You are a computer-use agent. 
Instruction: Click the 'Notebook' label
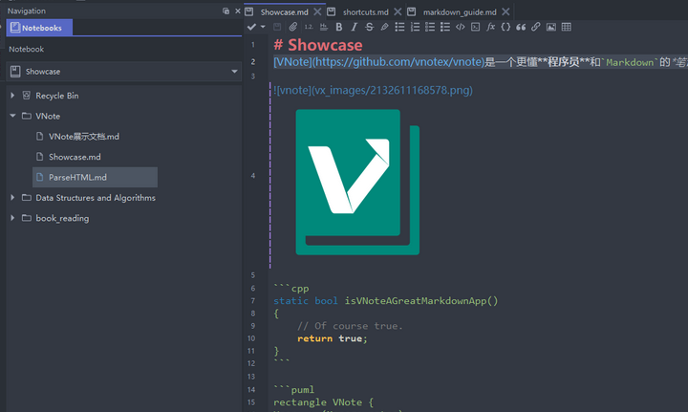point(27,49)
